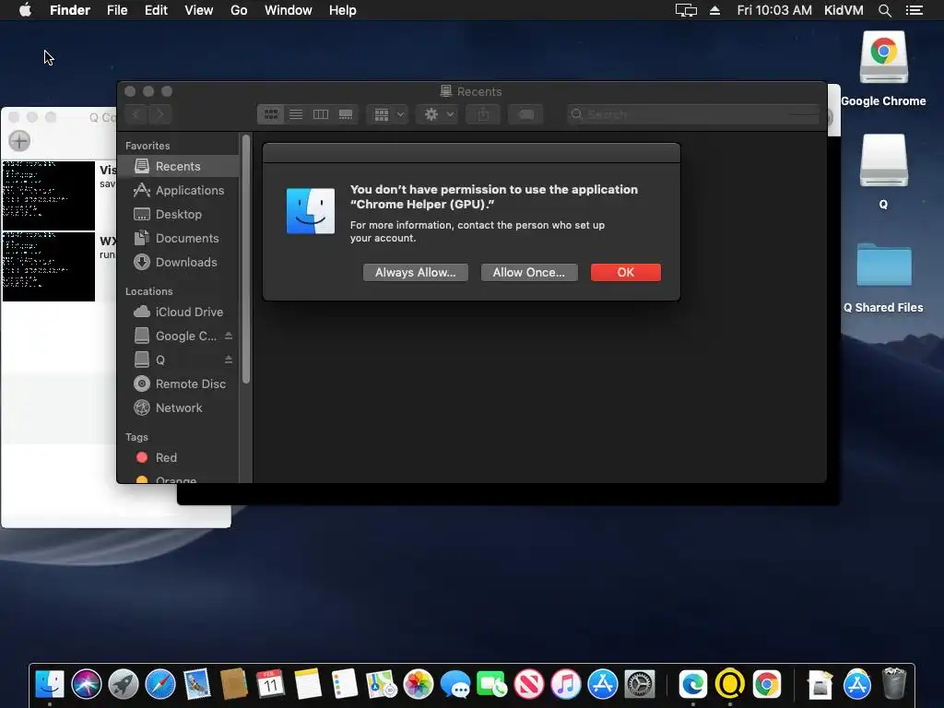Click the Allow Once... button
This screenshot has width=944, height=708.
click(x=528, y=272)
